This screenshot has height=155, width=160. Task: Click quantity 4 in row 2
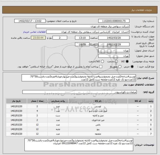point(37,111)
